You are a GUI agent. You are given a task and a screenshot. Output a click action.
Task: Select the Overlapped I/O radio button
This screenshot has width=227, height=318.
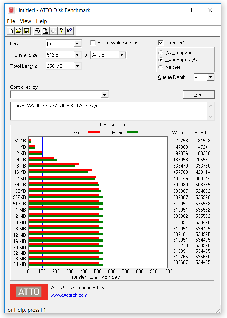(x=160, y=60)
